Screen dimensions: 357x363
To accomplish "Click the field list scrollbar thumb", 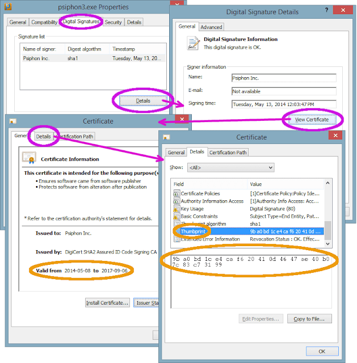I will pyautogui.click(x=327, y=230).
